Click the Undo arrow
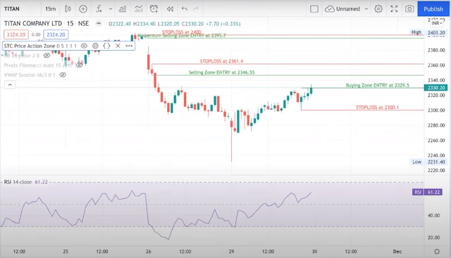Image resolution: width=451 pixels, height=258 pixels. [184, 8]
